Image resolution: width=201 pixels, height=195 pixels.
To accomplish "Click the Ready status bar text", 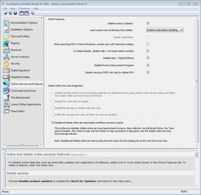I will tap(5, 192).
